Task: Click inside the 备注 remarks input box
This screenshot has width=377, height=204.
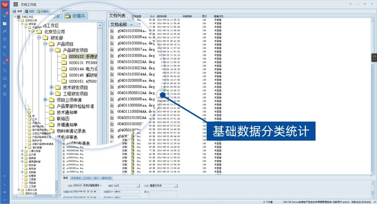Action: click(164, 194)
